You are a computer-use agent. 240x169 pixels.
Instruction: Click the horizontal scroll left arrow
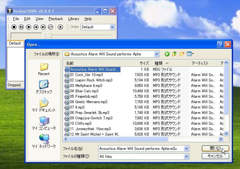[66, 139]
